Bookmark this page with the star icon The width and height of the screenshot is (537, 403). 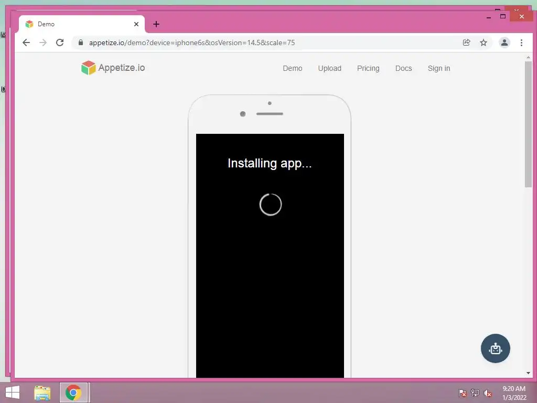(483, 43)
